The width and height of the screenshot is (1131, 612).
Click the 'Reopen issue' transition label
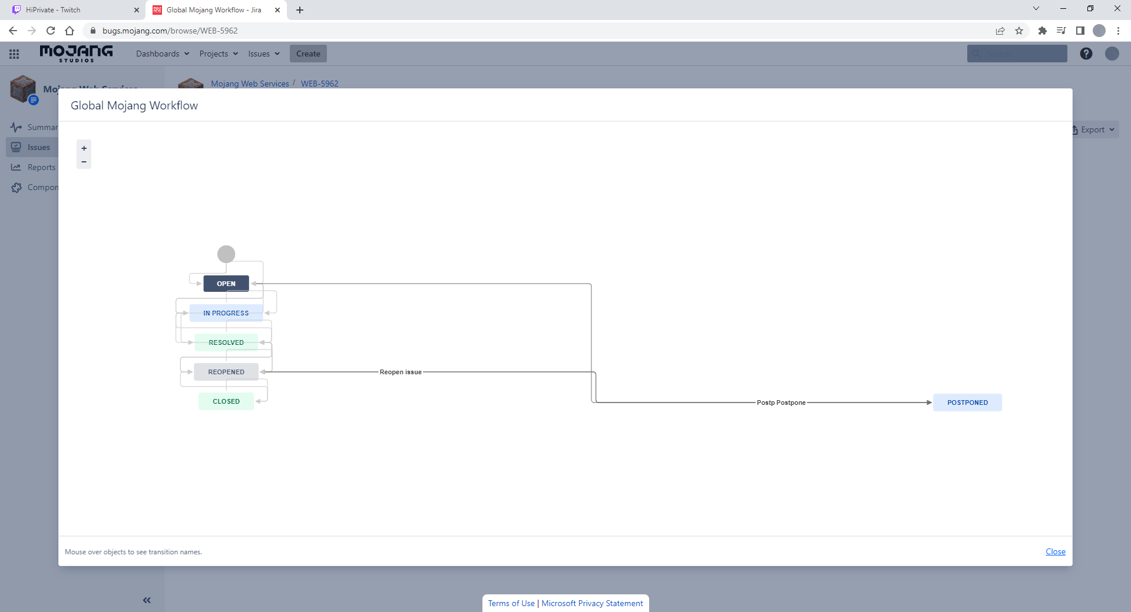[401, 372]
